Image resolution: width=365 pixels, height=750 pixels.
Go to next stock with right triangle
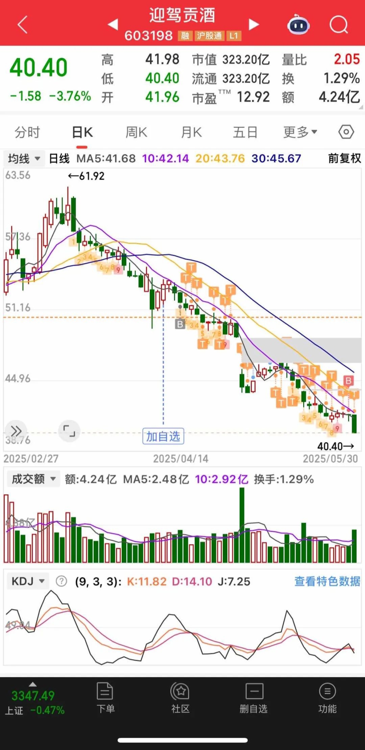(254, 24)
